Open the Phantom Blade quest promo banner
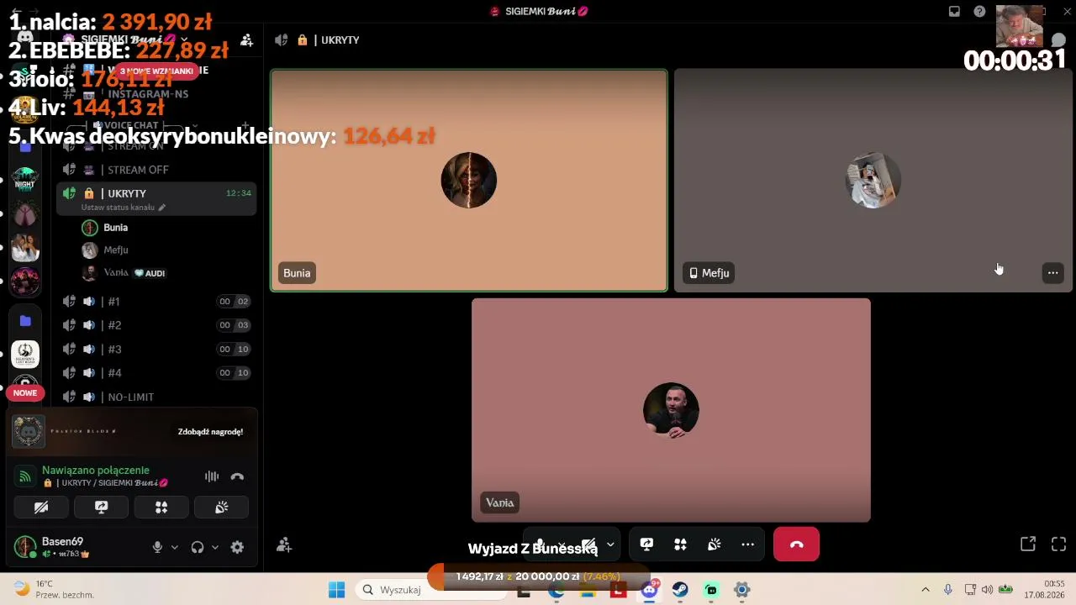 133,432
